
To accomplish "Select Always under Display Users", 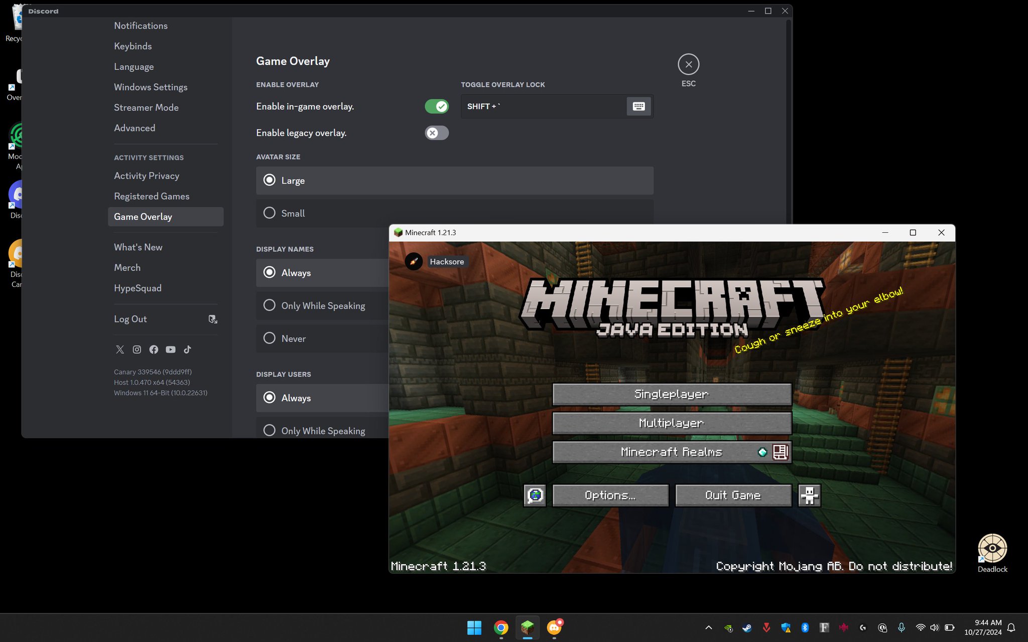I will [322, 398].
